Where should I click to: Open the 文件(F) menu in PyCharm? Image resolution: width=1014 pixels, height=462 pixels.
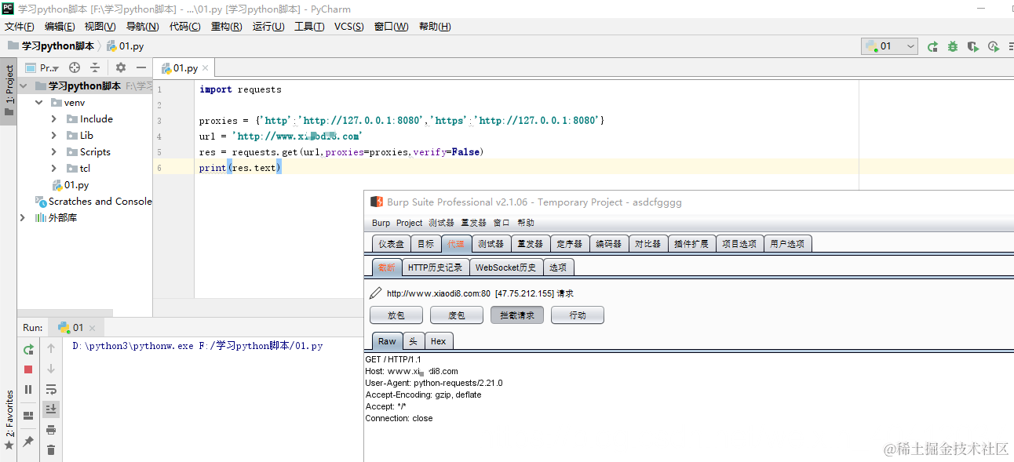tap(20, 26)
